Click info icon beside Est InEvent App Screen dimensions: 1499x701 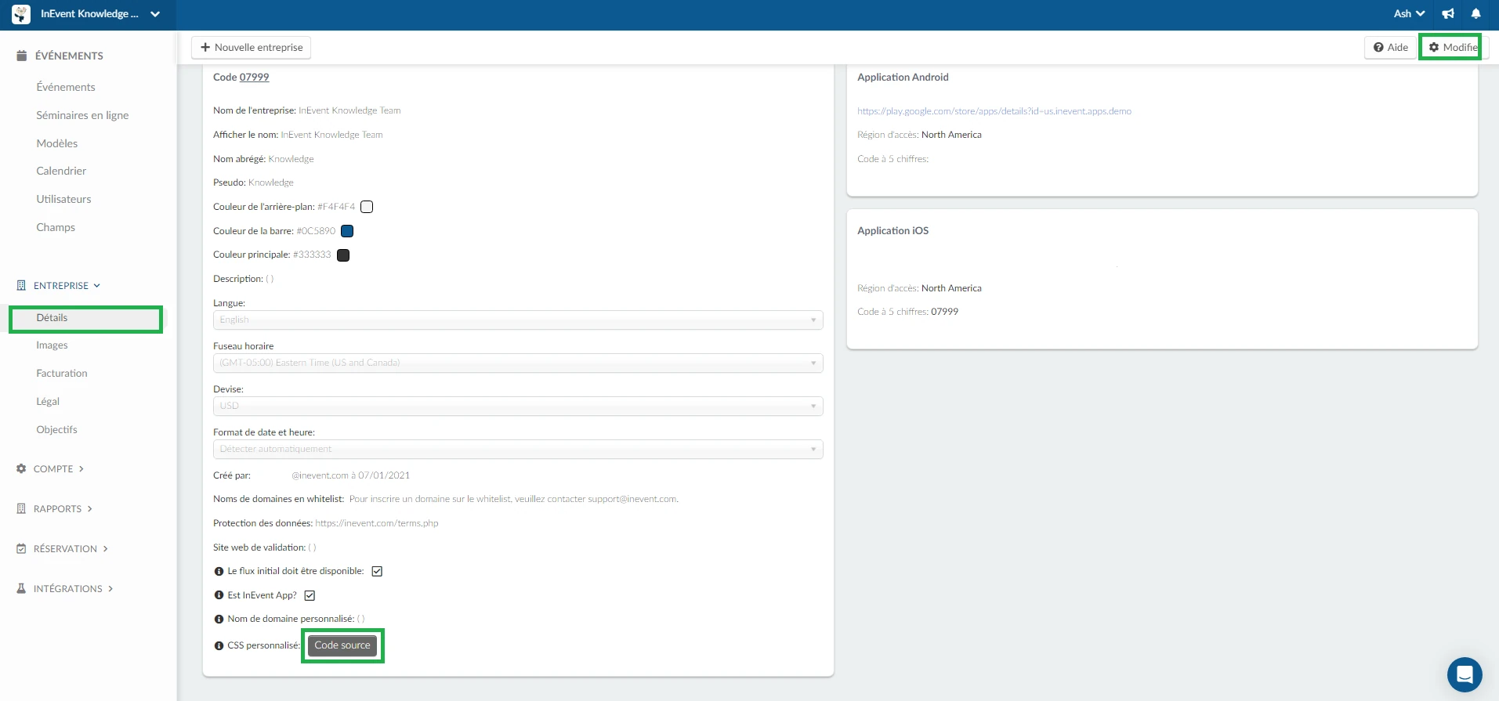point(219,595)
